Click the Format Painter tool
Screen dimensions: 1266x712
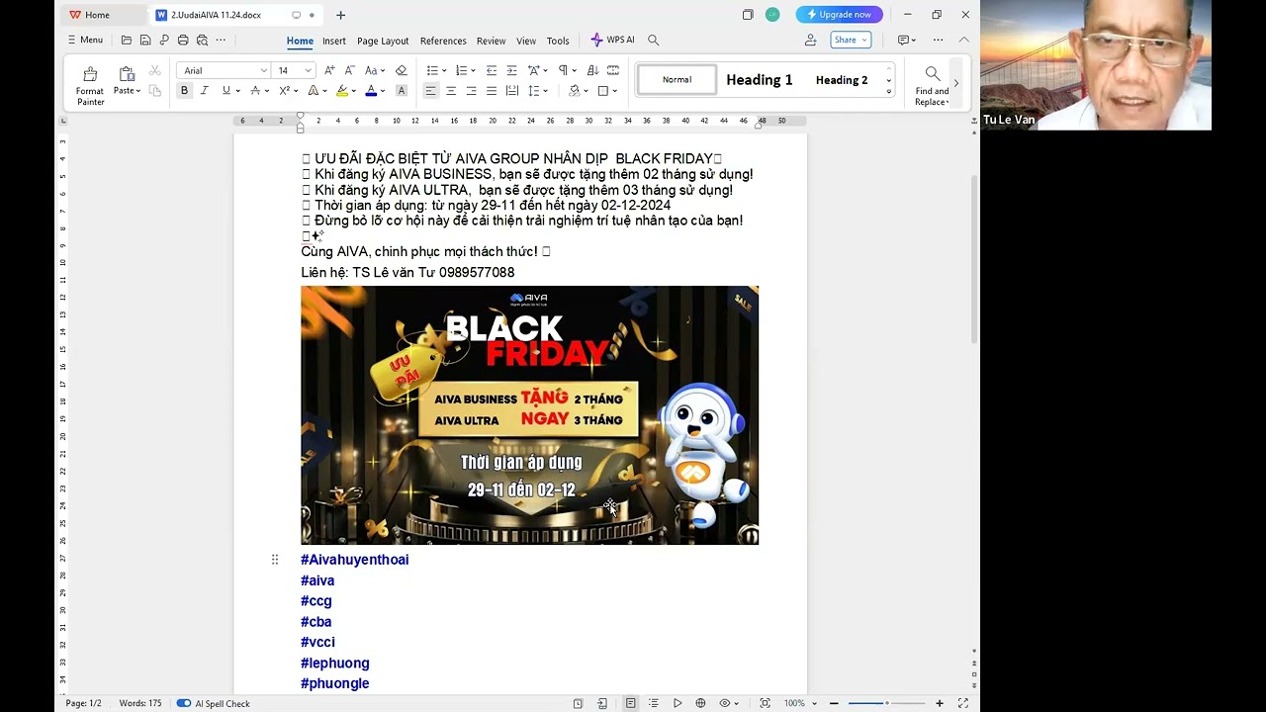tap(90, 86)
